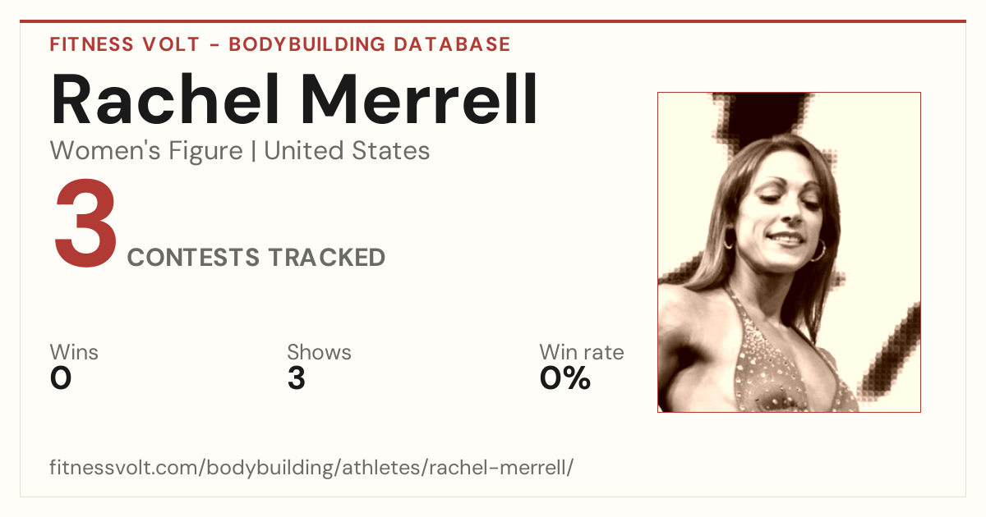Click the word TRACKED in the stat label

tap(326, 258)
